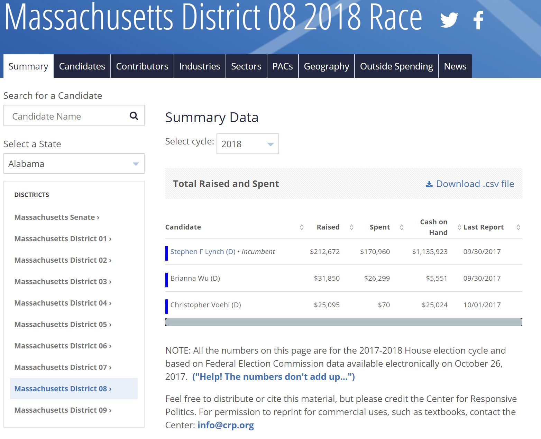
Task: Sort table by Spent column arrows
Action: click(x=402, y=227)
